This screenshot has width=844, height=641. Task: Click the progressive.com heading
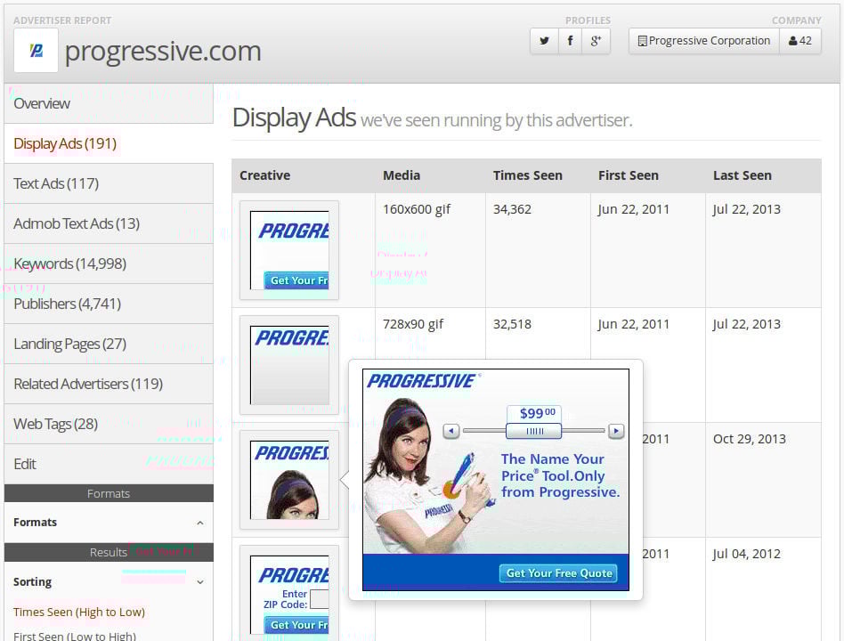pyautogui.click(x=163, y=51)
